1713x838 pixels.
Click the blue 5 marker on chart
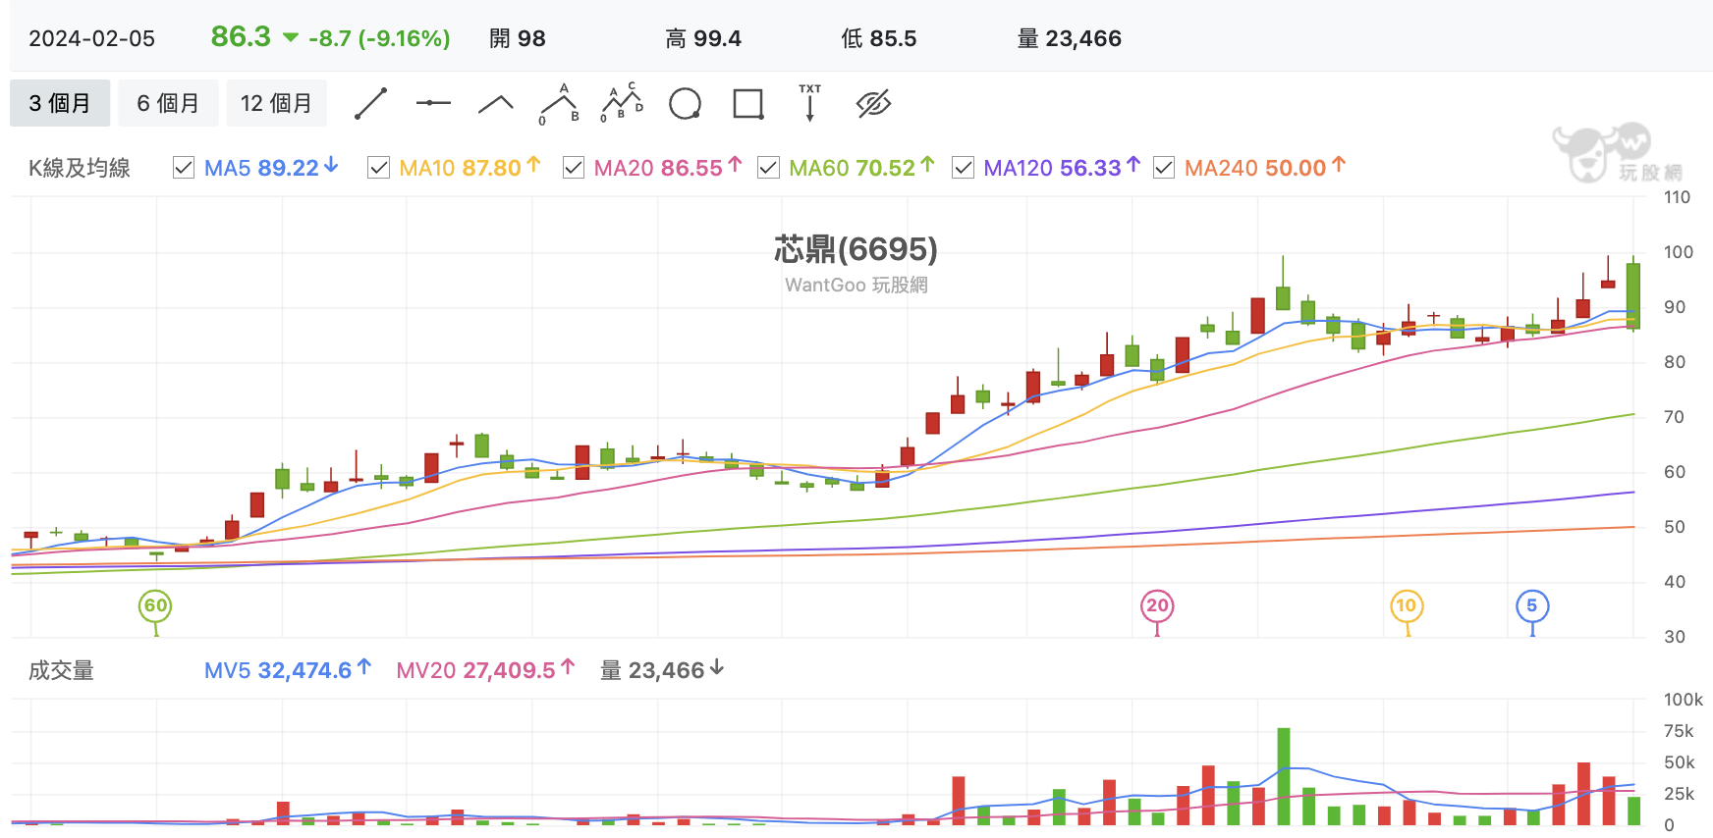point(1532,606)
